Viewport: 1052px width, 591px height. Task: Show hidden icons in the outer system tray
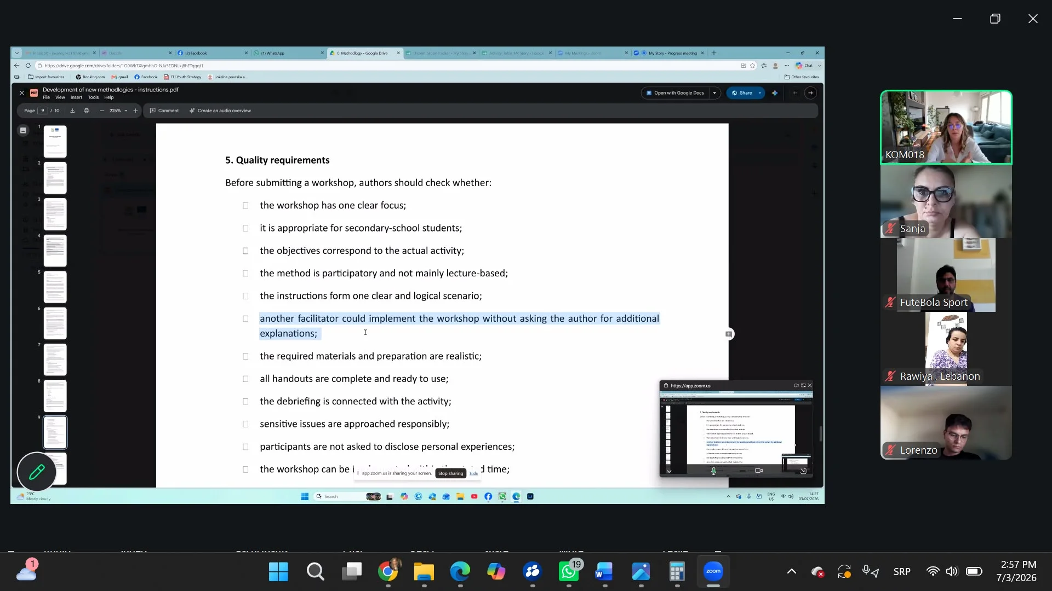(791, 572)
